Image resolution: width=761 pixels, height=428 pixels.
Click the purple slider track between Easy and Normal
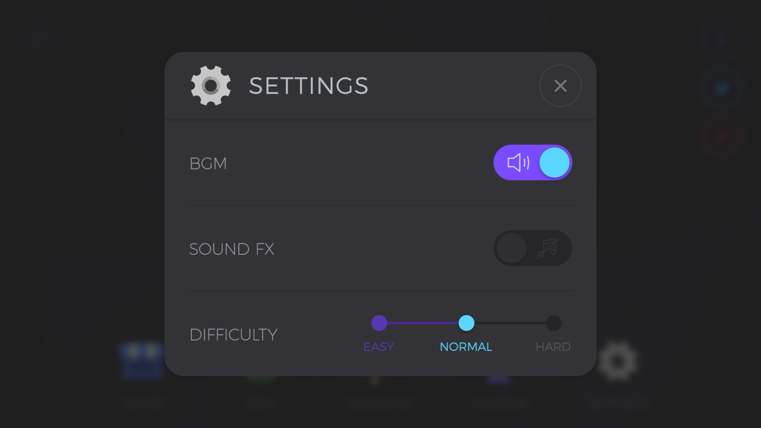pyautogui.click(x=423, y=323)
